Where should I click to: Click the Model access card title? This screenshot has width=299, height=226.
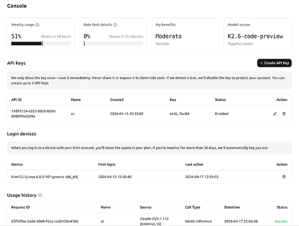pyautogui.click(x=239, y=25)
